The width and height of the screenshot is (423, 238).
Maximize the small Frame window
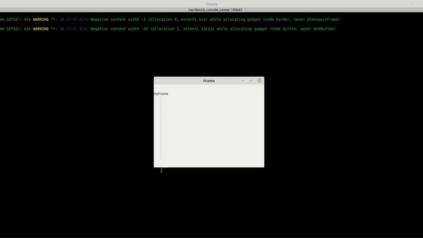tap(251, 81)
